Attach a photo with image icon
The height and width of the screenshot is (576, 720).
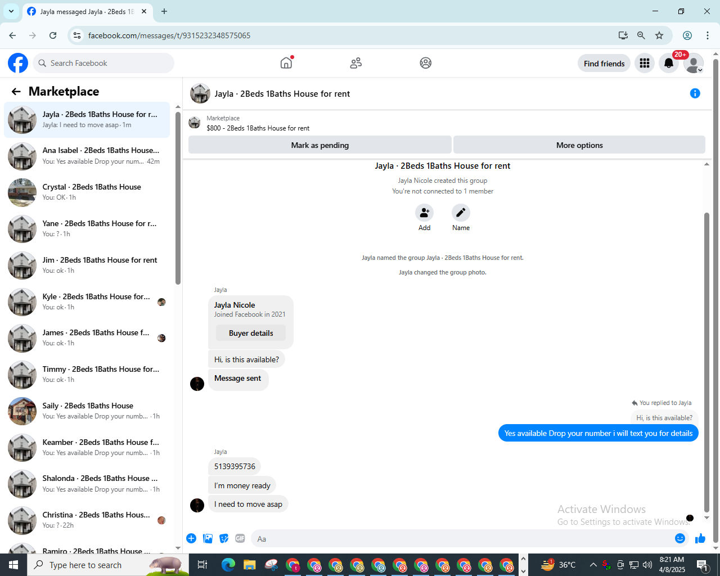pyautogui.click(x=208, y=538)
